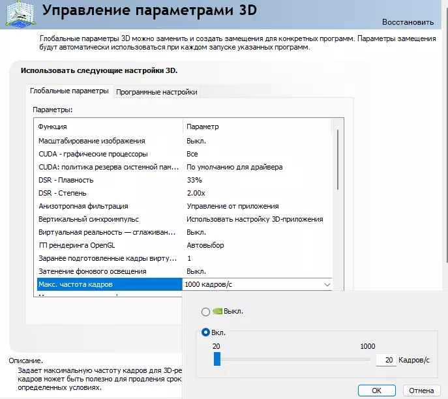The height and width of the screenshot is (399, 448).
Task: Select Масштабирование изображения row
Action: click(x=185, y=141)
